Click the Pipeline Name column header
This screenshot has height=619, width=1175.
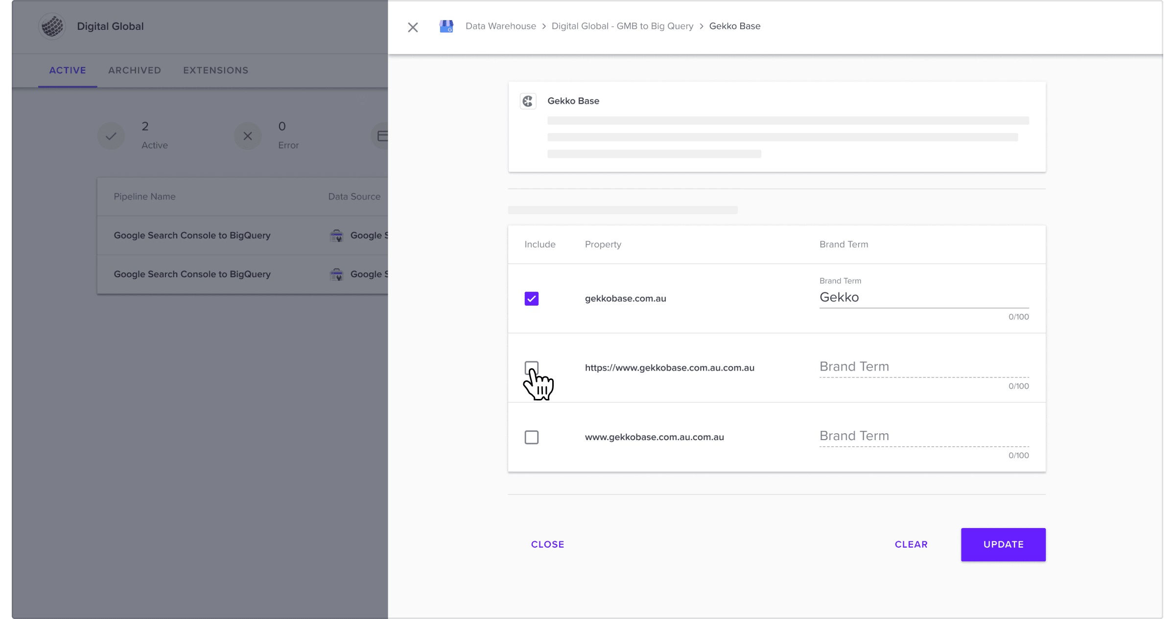coord(144,197)
